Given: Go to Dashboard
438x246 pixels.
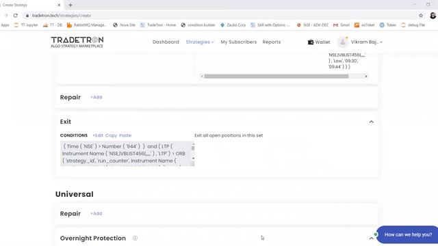Looking at the screenshot, I should 166,42.
